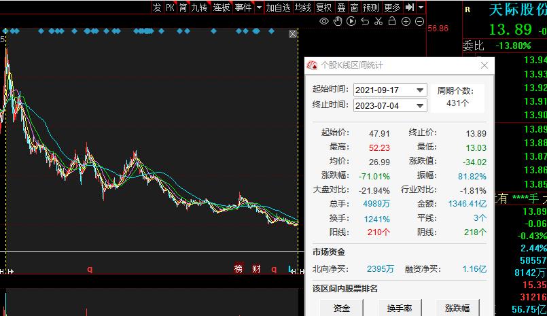Click the right range handle arrow on timeline
Viewport: 547px width, 316px height.
point(294,271)
